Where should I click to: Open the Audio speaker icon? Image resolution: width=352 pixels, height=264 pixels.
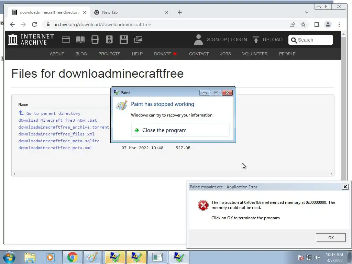tap(109, 40)
